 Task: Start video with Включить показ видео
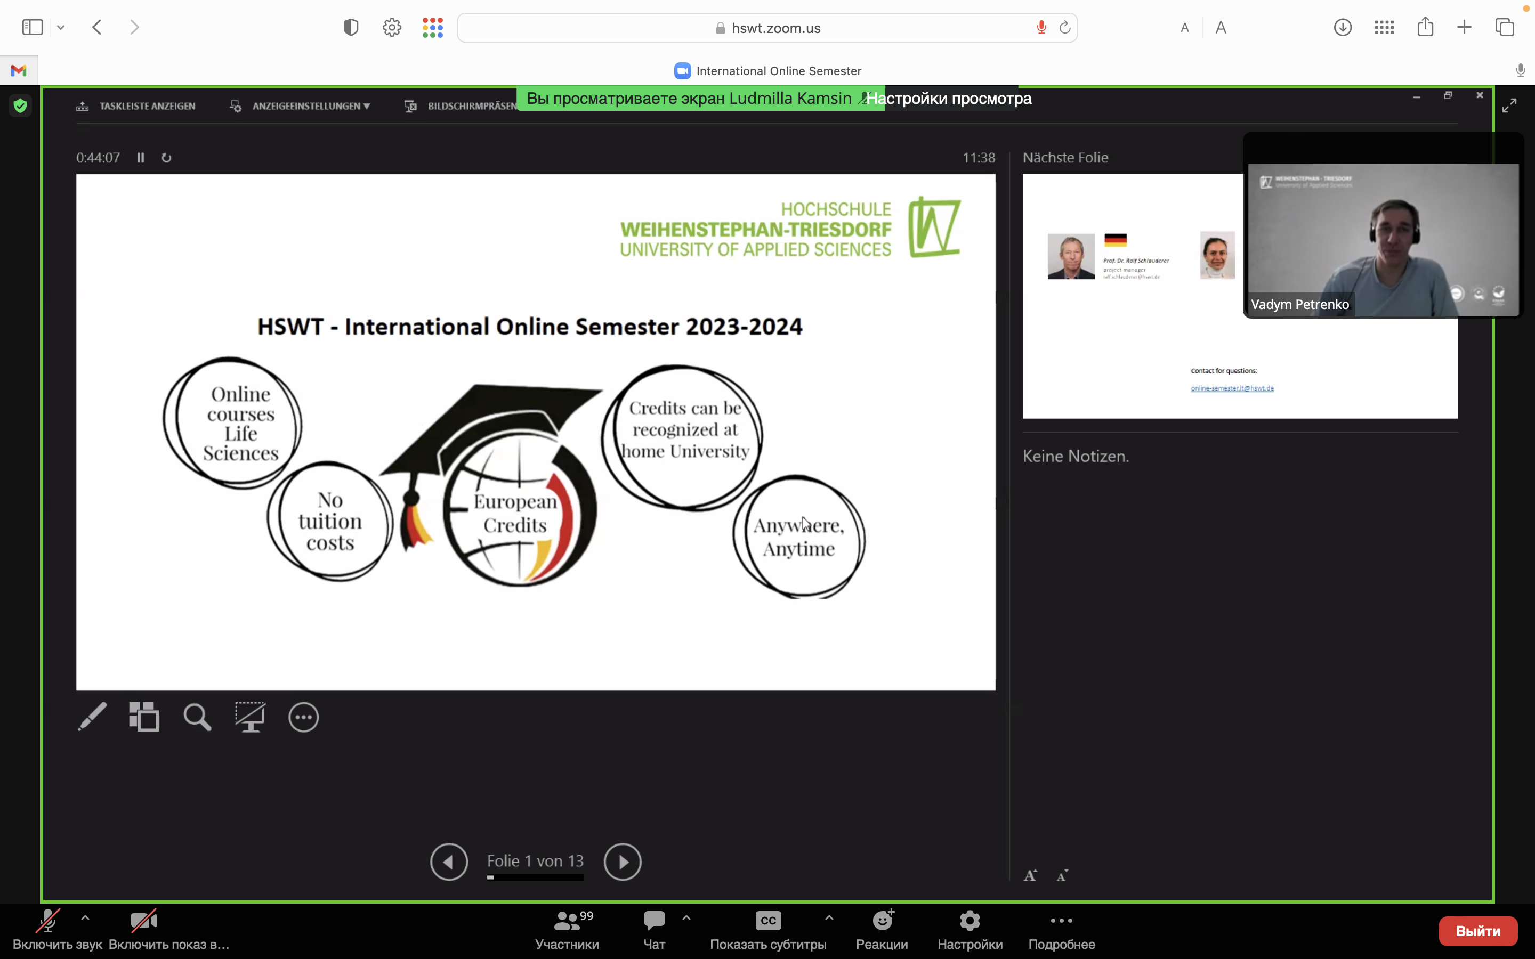point(169,930)
